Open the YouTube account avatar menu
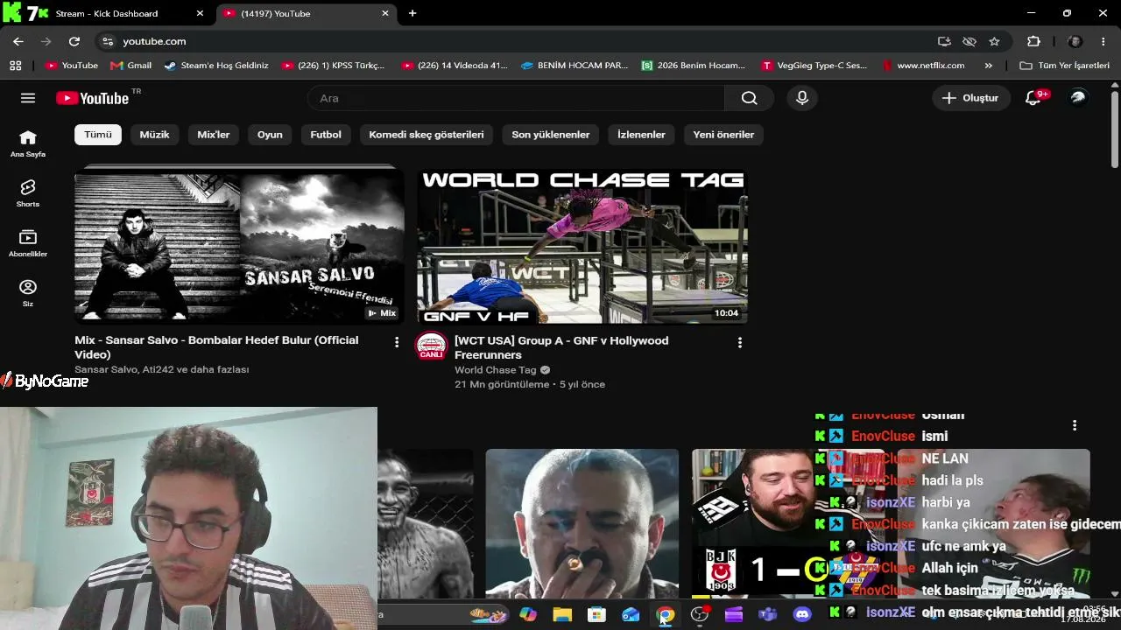Viewport: 1121px width, 630px height. (1078, 98)
